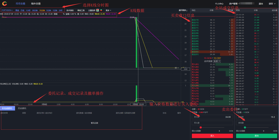Click the exchange logo icon
Image resolution: width=279 pixels, height=140 pixels.
point(5,4)
